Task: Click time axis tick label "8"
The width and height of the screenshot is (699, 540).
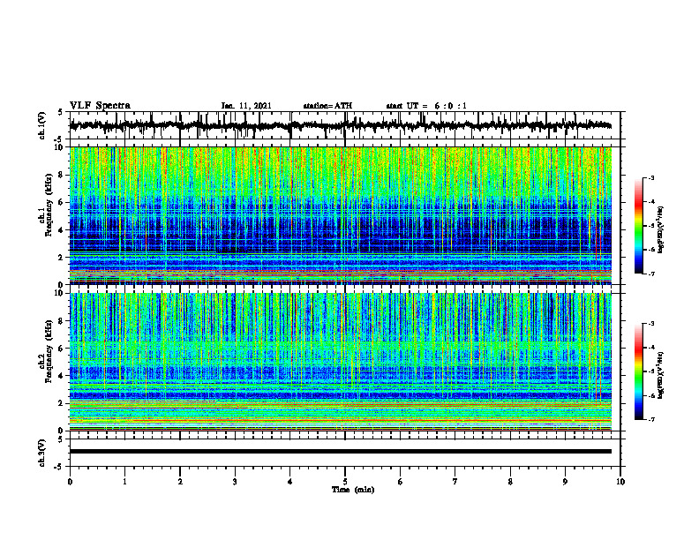Action: (510, 482)
